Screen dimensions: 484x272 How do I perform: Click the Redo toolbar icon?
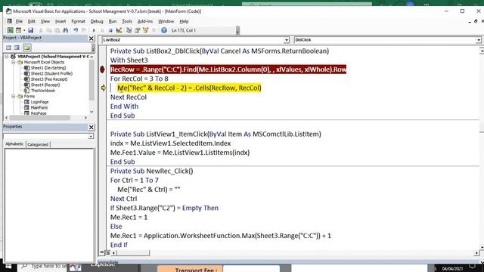[84, 30]
